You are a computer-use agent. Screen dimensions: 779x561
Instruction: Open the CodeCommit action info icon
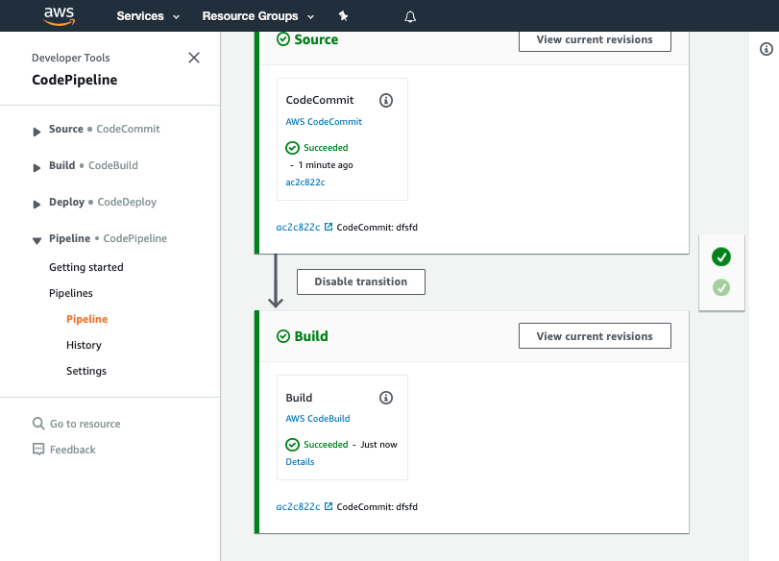[386, 100]
